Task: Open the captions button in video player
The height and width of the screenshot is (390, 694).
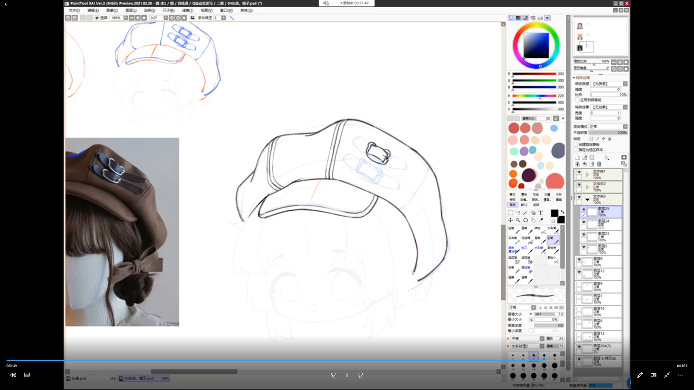Action: (27, 375)
